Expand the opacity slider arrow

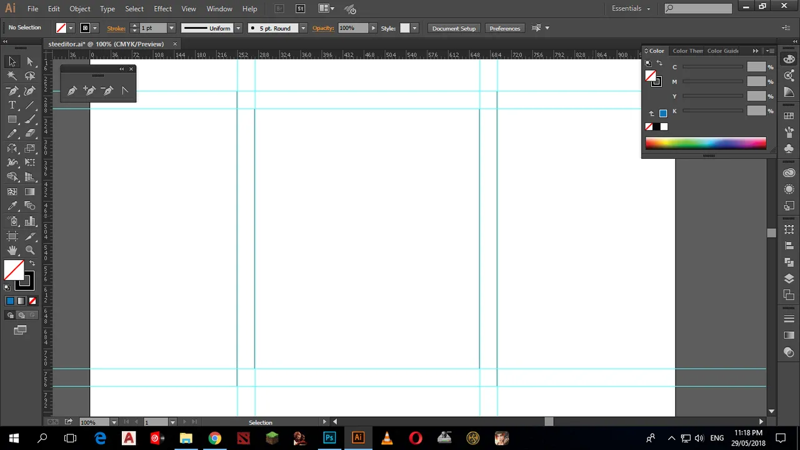tap(373, 28)
